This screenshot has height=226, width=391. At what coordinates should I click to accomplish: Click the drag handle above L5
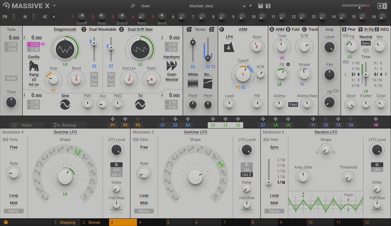225,119
